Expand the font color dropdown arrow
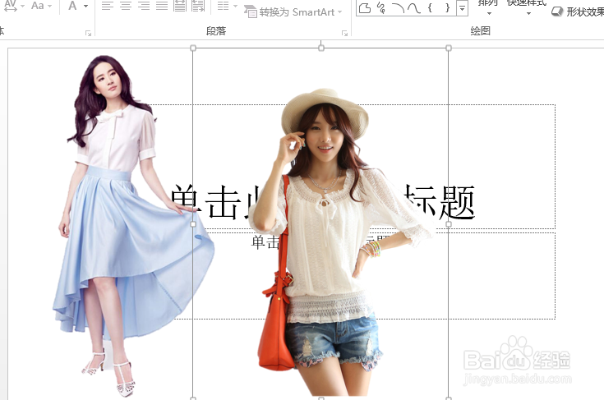The image size is (604, 400). (x=86, y=6)
